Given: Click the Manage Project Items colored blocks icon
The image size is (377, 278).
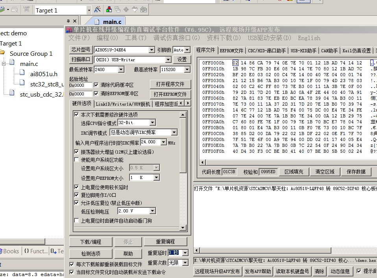Looking at the screenshot, I should coord(109,10).
